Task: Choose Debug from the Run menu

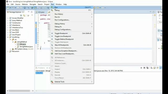Action: (x=72, y=10)
